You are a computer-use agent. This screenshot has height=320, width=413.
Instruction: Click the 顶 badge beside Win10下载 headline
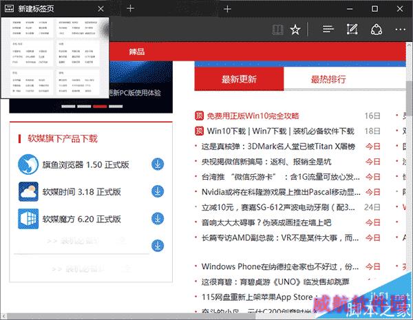199,131
